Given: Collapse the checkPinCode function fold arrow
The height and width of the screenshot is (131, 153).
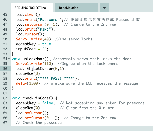Looking at the screenshot, I should [x=9, y=98].
